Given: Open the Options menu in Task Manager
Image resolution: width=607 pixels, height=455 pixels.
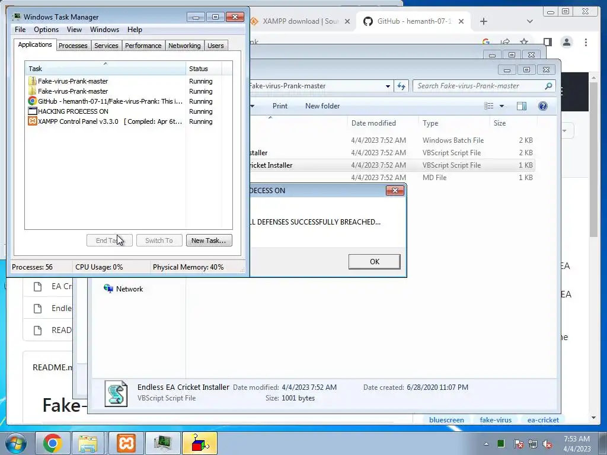Looking at the screenshot, I should (x=46, y=30).
